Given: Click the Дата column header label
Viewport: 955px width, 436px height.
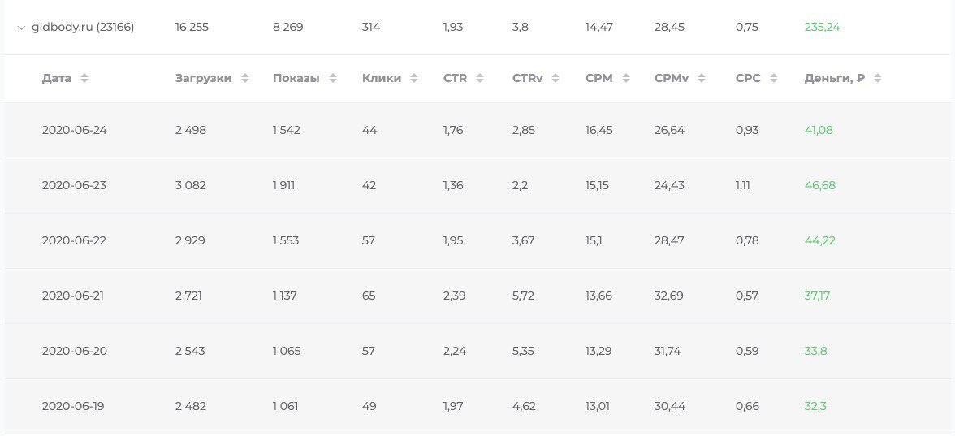Looking at the screenshot, I should [57, 79].
